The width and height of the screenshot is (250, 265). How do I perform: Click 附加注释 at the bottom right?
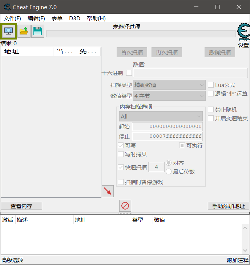238,260
